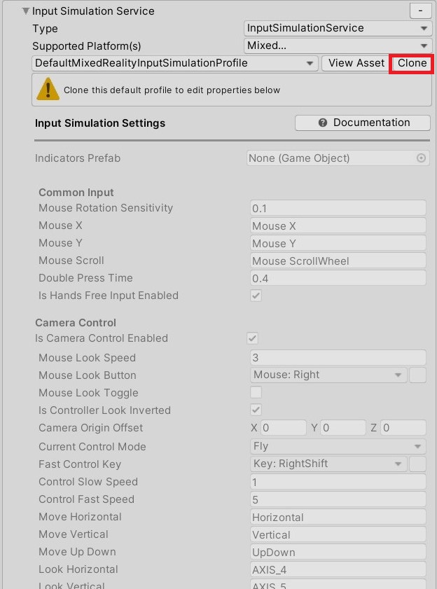This screenshot has width=437, height=589.
Task: Open the Current Control Mode Fly dropdown
Action: 338,446
